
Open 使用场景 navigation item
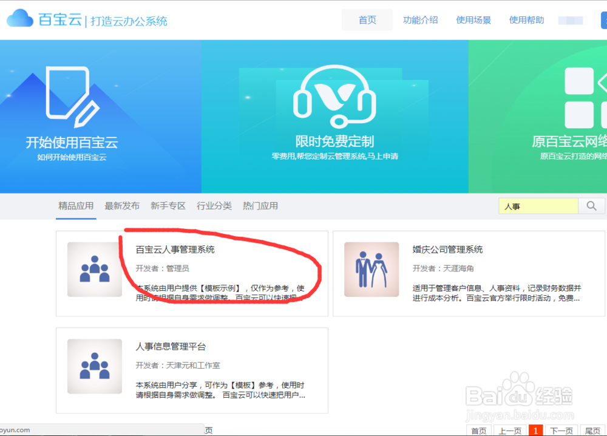point(473,20)
